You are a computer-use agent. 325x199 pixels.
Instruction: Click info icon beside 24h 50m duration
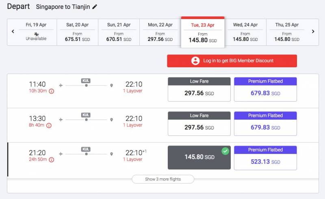[x=52, y=160]
